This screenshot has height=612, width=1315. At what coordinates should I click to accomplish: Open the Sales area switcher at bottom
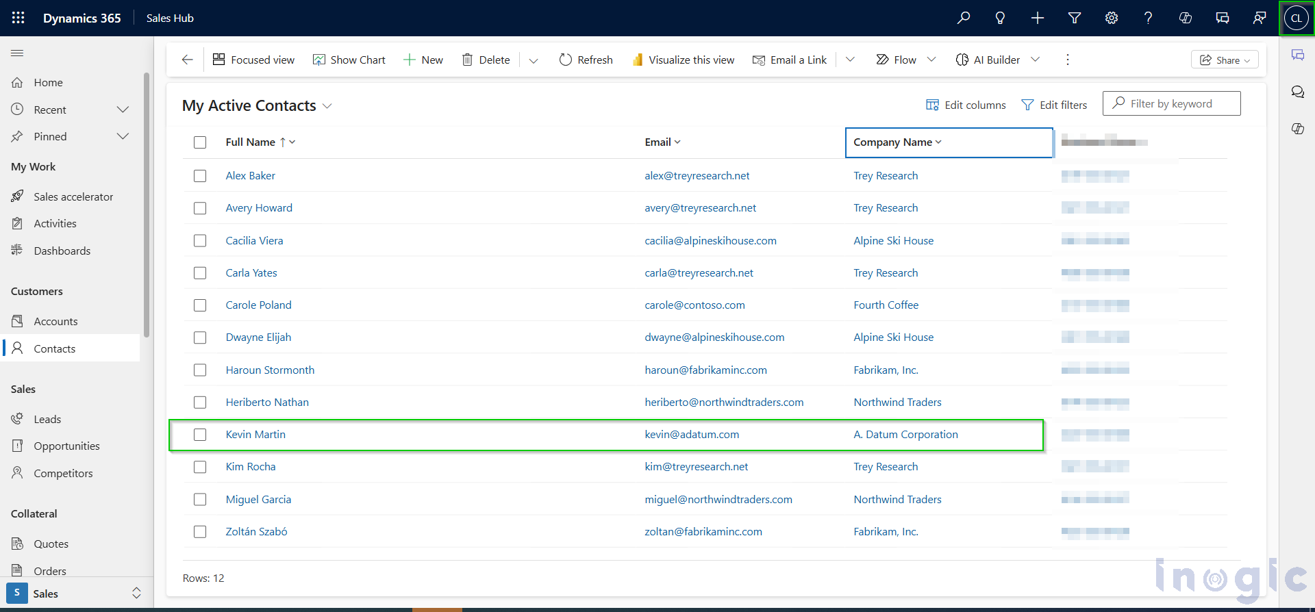(77, 594)
